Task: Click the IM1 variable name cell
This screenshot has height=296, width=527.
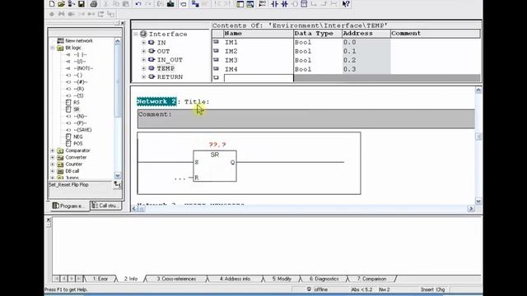Action: 258,42
